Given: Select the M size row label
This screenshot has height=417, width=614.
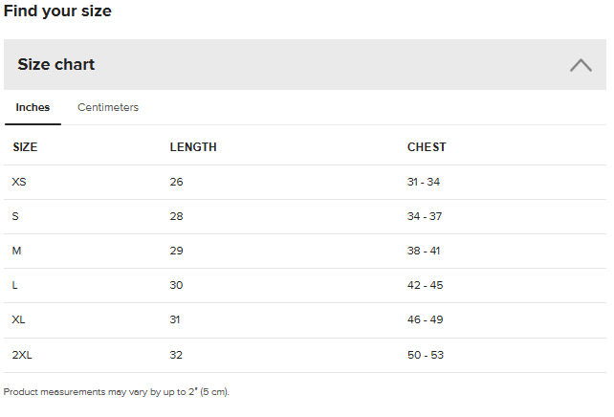Looking at the screenshot, I should pyautogui.click(x=16, y=251).
